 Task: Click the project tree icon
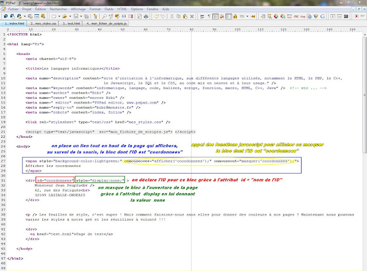95,17
